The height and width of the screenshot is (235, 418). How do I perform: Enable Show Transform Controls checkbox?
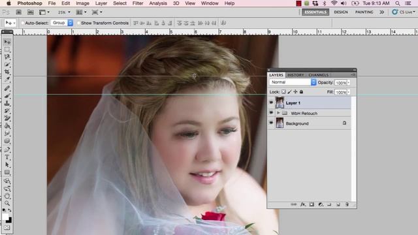point(78,23)
